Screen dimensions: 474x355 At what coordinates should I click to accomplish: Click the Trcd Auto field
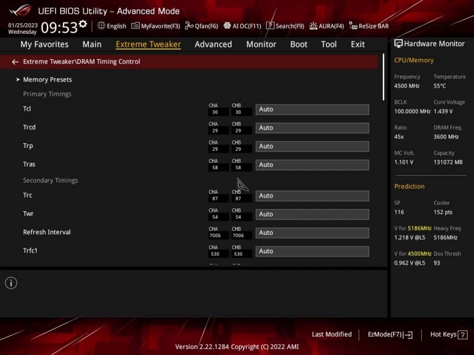tap(312, 128)
